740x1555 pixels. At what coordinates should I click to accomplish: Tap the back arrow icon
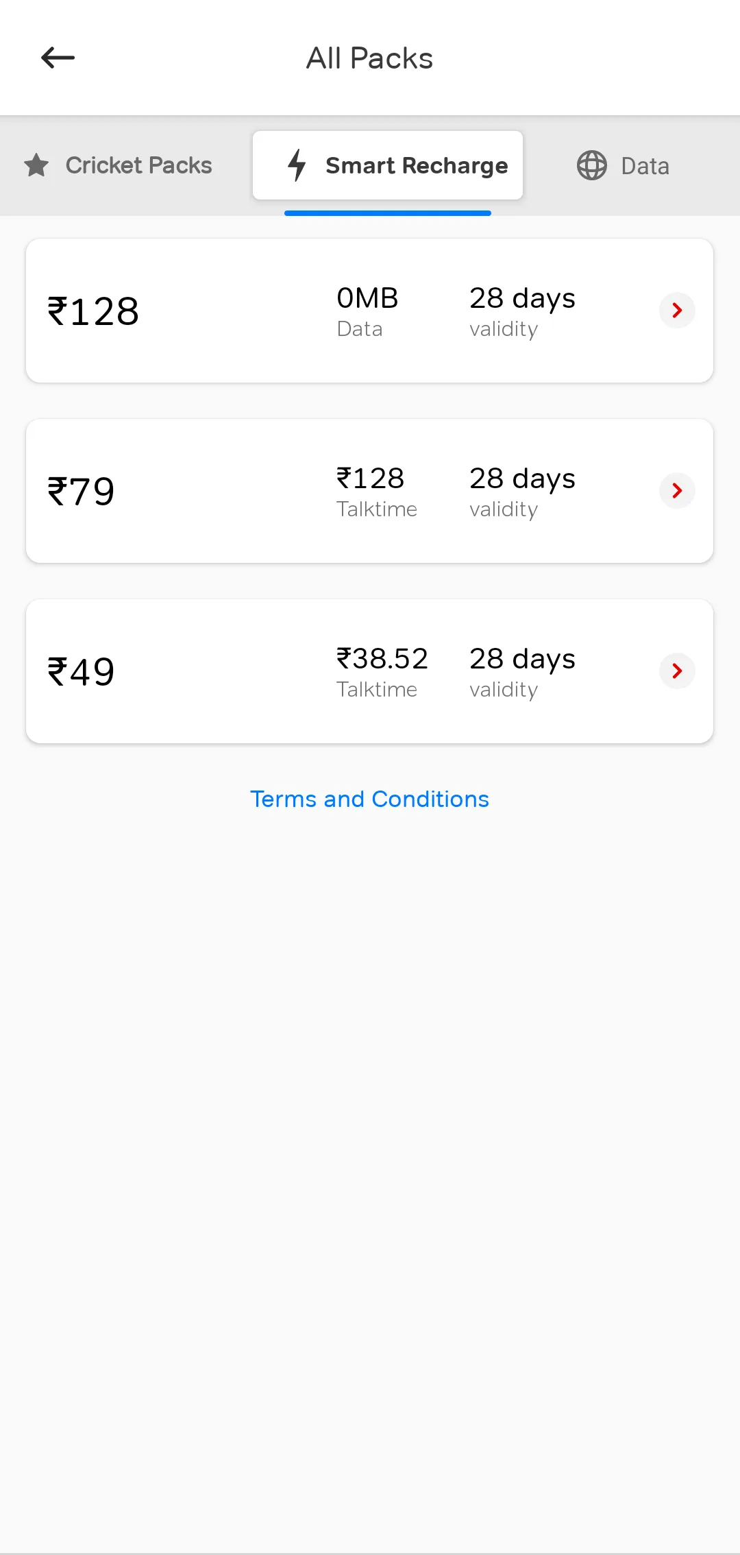coord(58,58)
